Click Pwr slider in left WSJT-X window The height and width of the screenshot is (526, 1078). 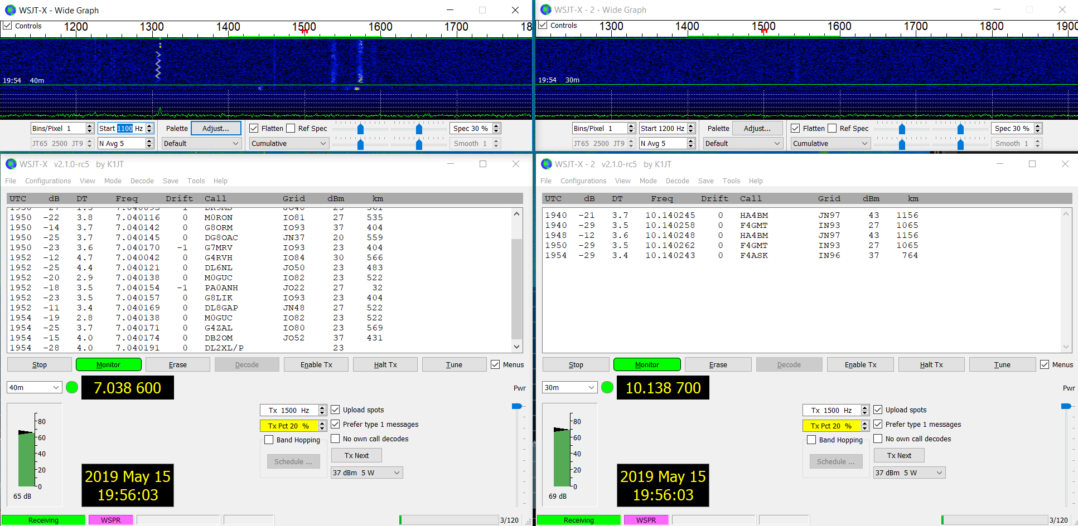coord(517,406)
